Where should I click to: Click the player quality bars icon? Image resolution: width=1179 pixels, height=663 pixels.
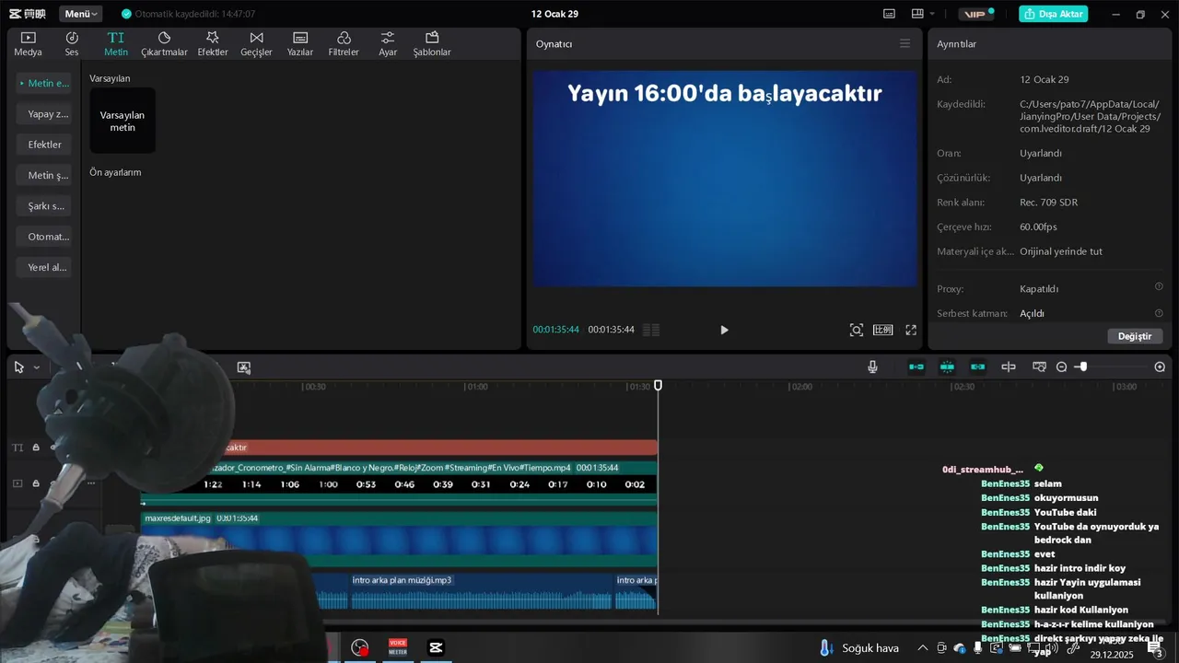(x=651, y=330)
